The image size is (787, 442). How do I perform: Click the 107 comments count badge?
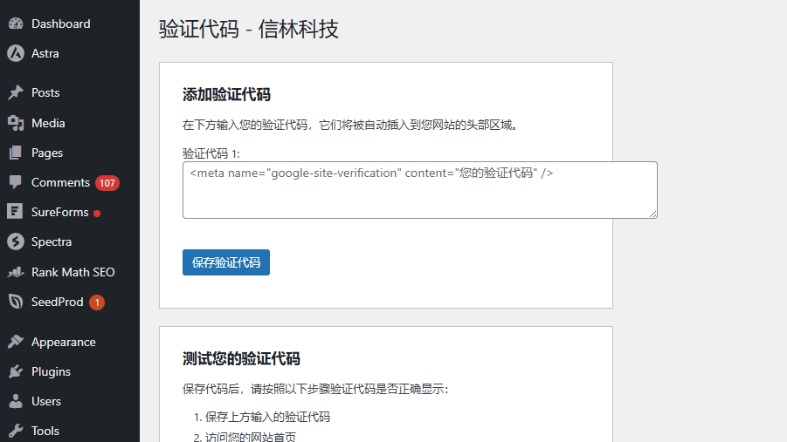click(107, 183)
